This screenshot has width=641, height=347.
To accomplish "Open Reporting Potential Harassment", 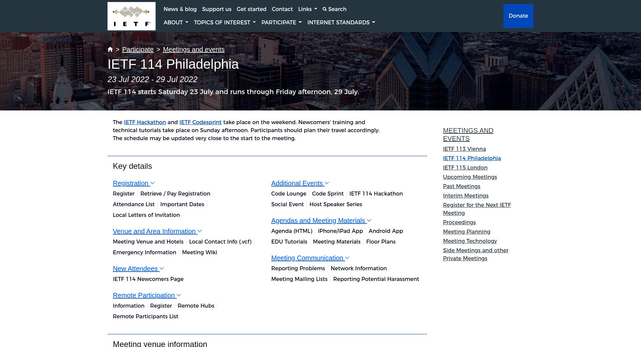I will (376, 279).
